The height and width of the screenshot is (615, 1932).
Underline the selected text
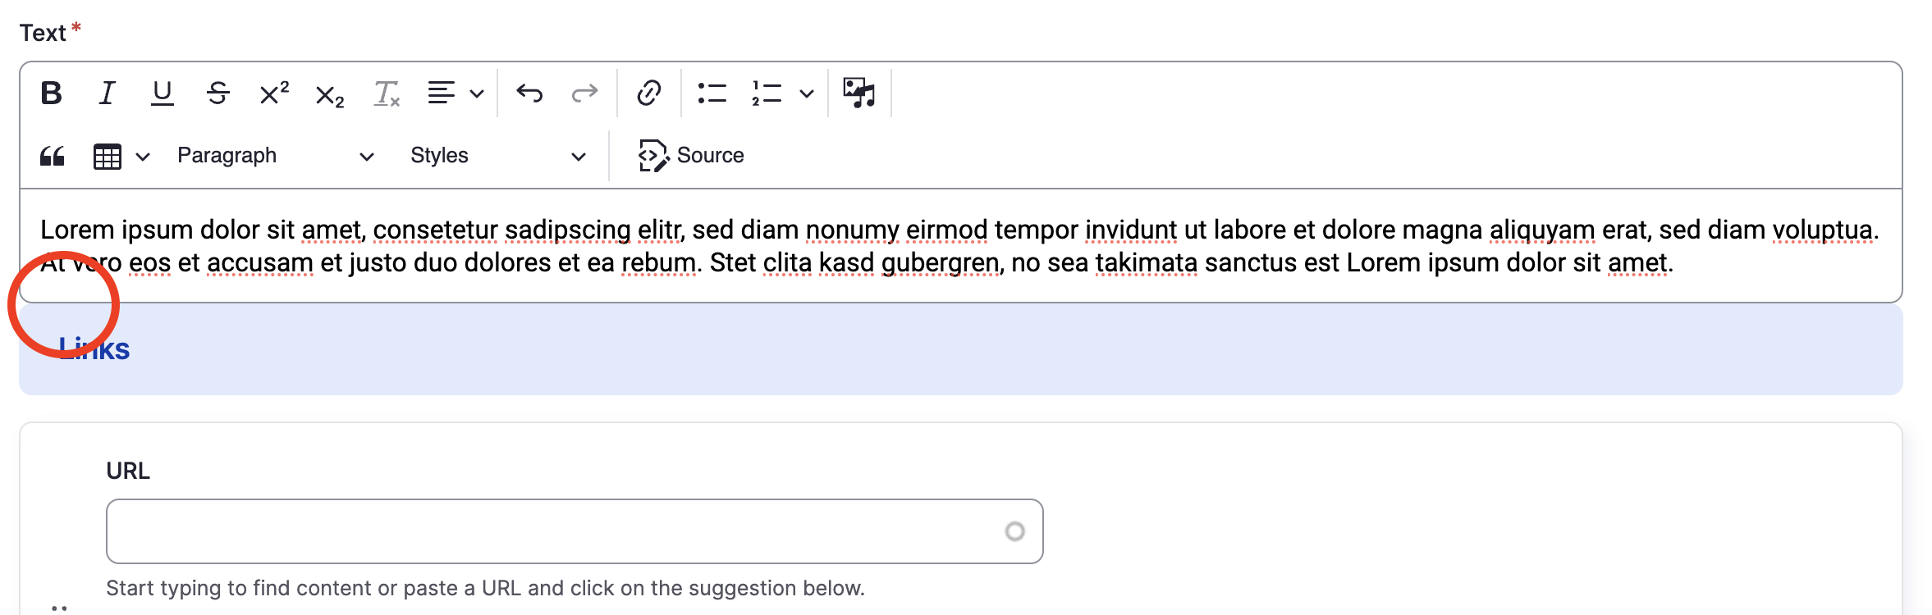pyautogui.click(x=162, y=93)
